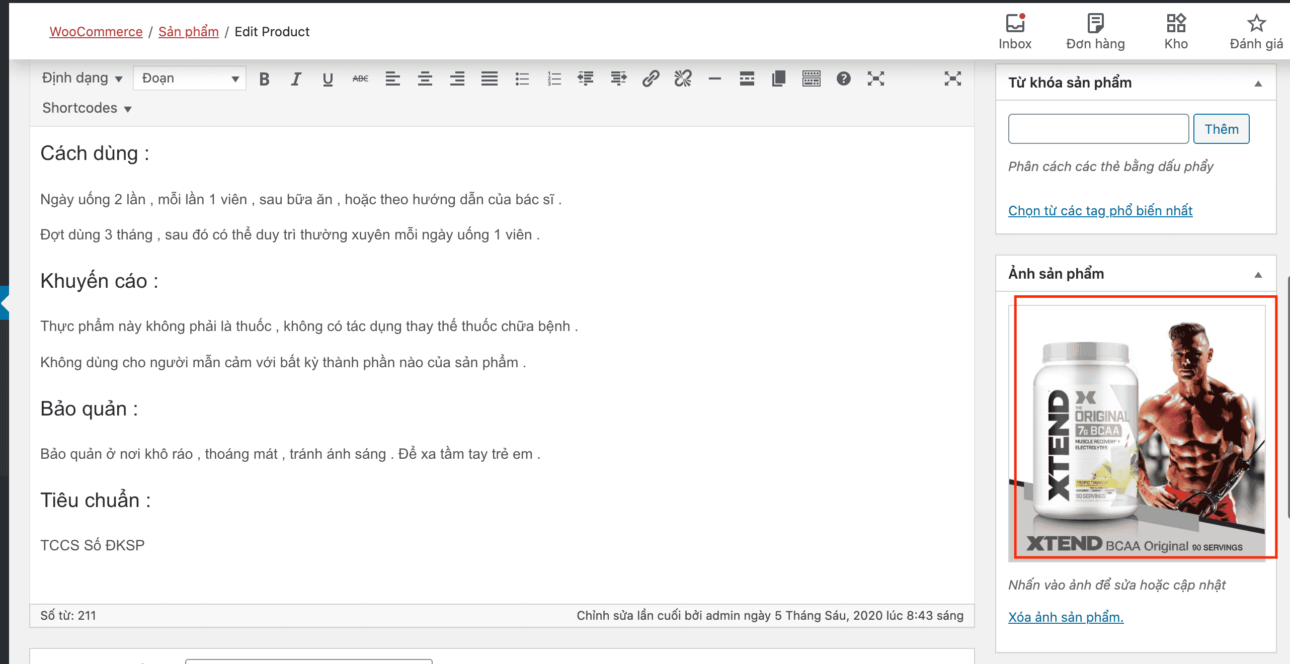Insert a bulleted list

pyautogui.click(x=522, y=79)
